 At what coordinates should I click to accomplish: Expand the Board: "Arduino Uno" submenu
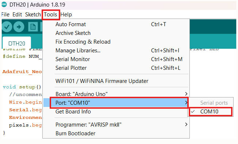click(x=116, y=94)
